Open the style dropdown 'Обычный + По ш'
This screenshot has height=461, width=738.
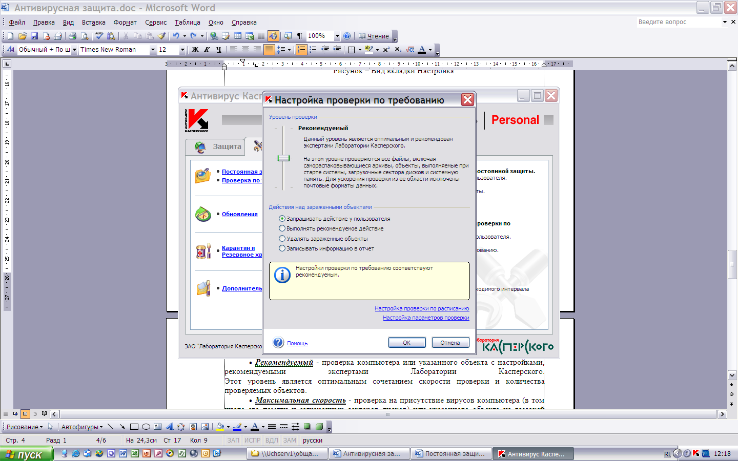(x=74, y=50)
